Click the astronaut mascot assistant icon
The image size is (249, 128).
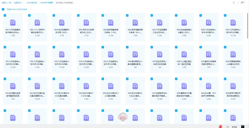pyautogui.click(x=124, y=117)
